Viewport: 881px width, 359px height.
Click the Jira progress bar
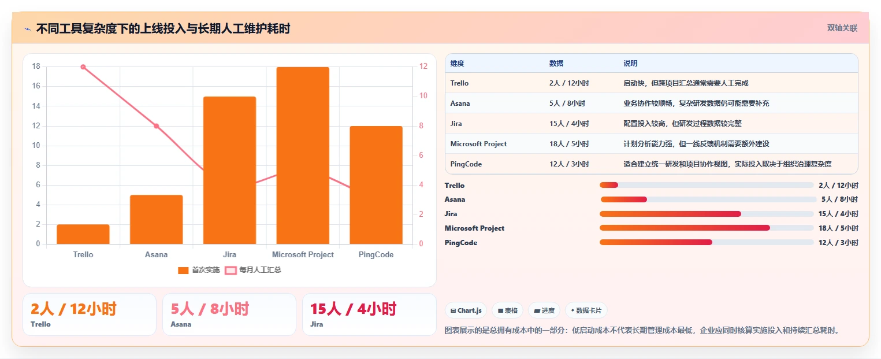[x=707, y=214]
